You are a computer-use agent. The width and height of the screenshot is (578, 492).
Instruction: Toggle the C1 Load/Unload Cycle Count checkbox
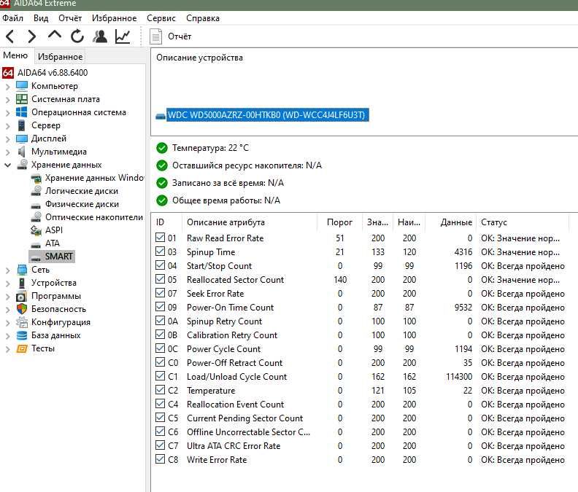point(160,375)
